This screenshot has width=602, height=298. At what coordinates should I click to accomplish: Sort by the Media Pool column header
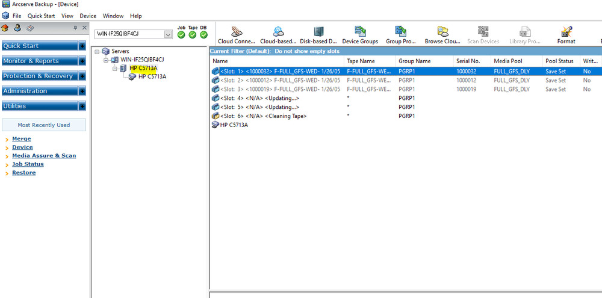coord(517,61)
